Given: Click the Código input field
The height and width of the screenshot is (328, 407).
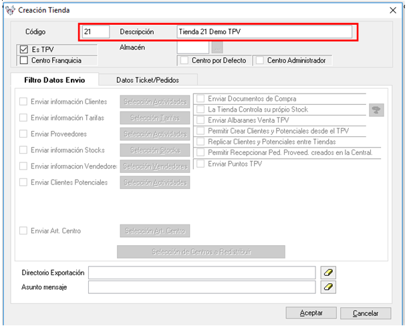Looking at the screenshot, I should 95,32.
